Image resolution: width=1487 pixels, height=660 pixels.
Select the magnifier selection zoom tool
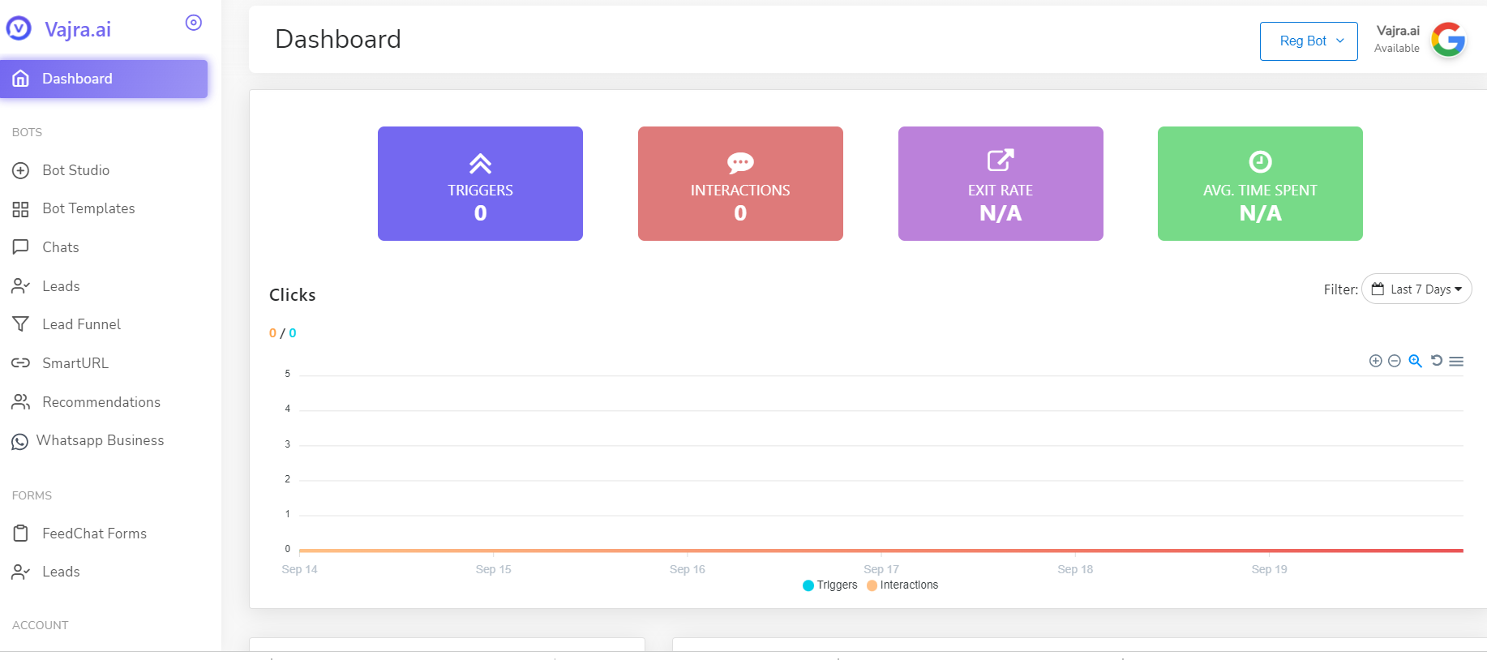[x=1415, y=361]
